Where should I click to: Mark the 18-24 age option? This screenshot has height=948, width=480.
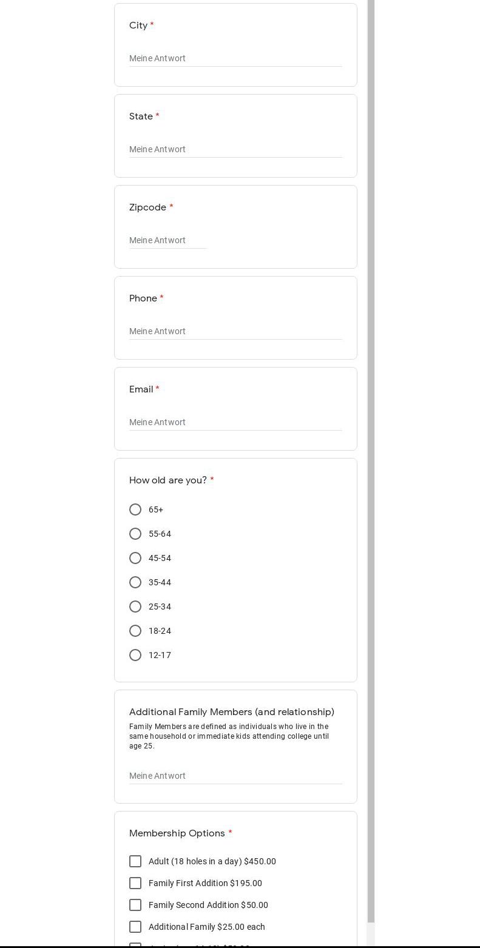(x=135, y=631)
